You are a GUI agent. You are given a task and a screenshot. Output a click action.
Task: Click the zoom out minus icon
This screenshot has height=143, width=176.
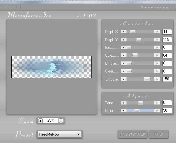coord(61,121)
